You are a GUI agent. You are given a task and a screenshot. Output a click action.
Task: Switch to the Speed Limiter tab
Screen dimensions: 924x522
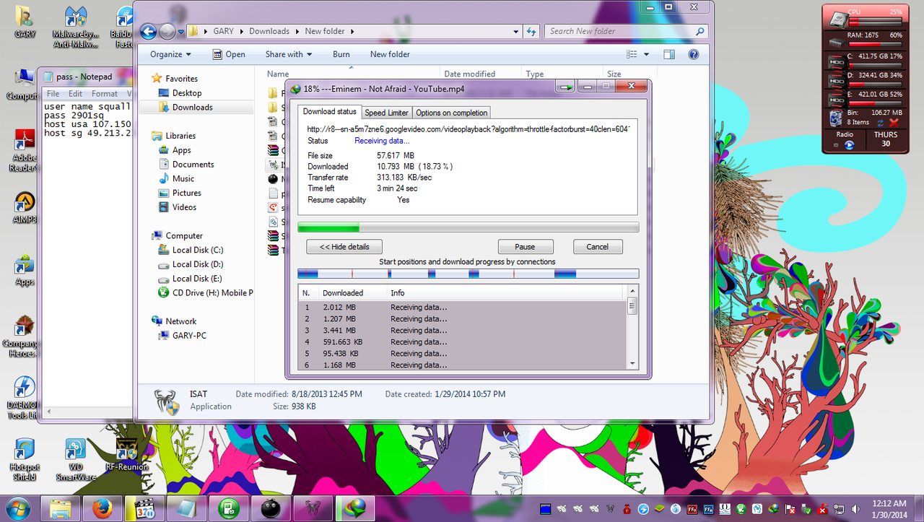click(386, 113)
